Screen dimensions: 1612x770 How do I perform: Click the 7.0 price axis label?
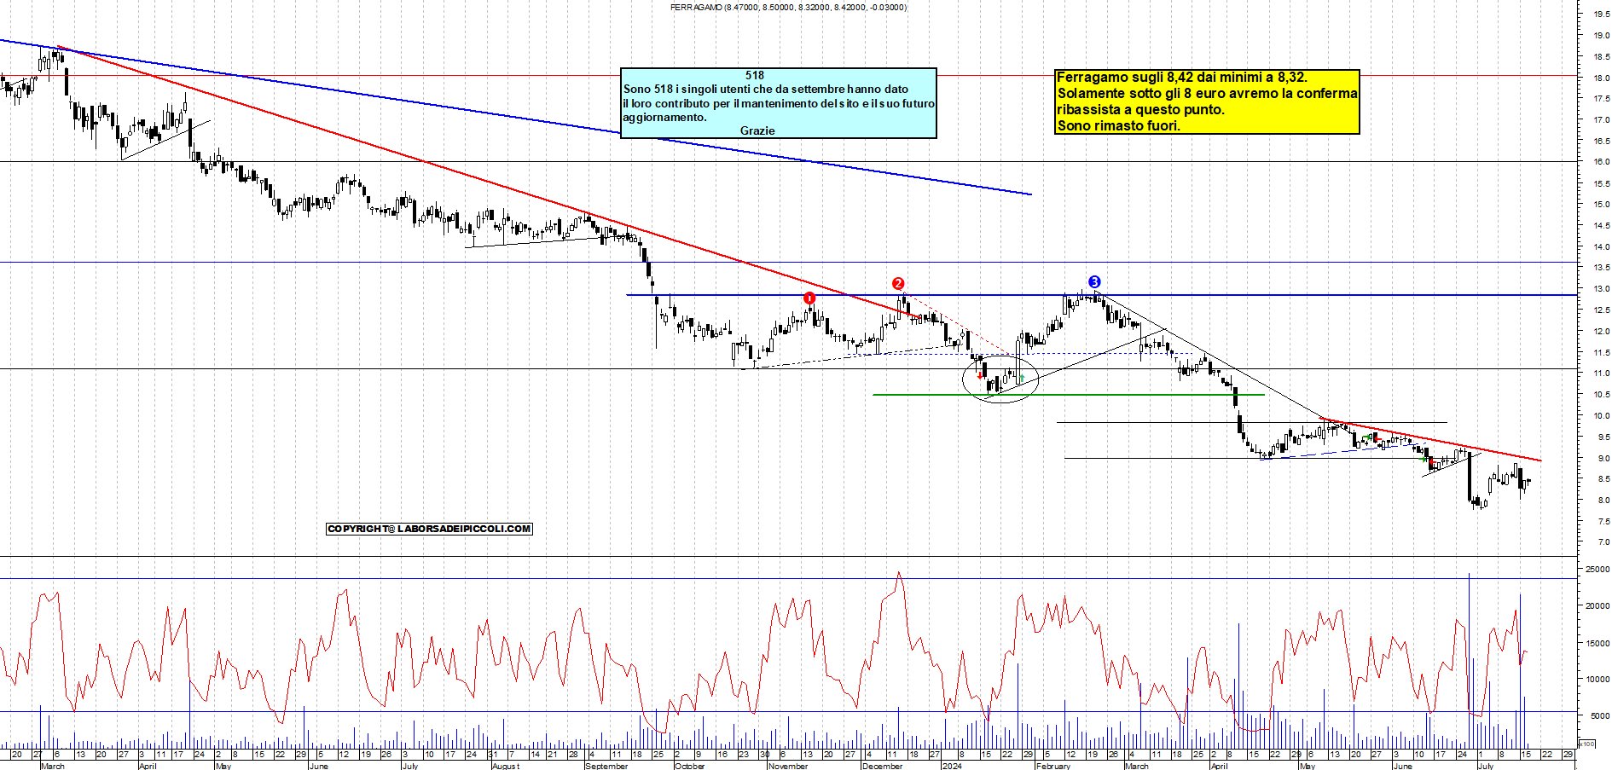[x=1603, y=542]
